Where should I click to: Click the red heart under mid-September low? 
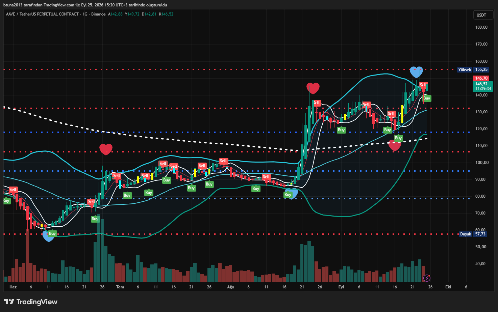(x=395, y=145)
